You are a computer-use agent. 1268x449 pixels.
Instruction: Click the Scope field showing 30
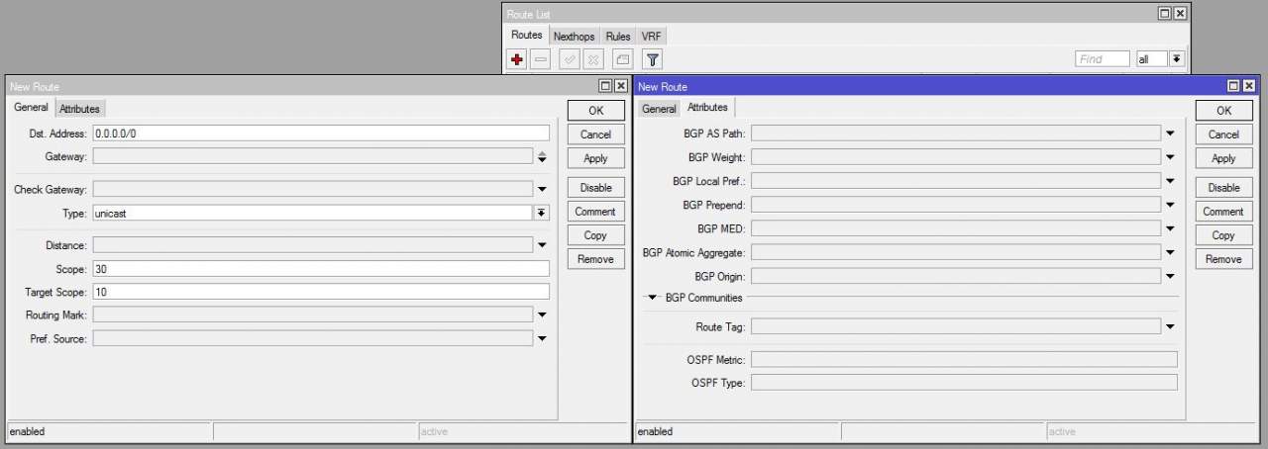[x=321, y=269]
